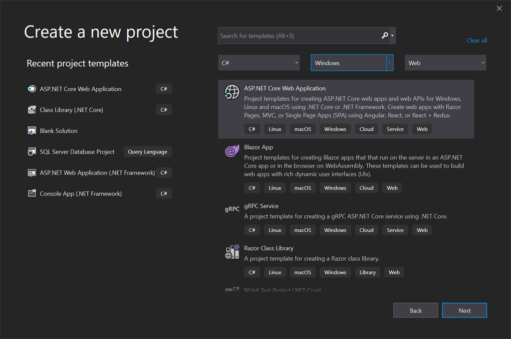
Task: Open the search options dropdown arrow
Action: click(x=392, y=35)
